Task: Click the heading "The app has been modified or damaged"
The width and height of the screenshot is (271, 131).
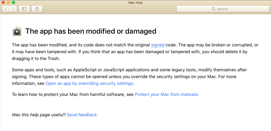Action: (91, 31)
